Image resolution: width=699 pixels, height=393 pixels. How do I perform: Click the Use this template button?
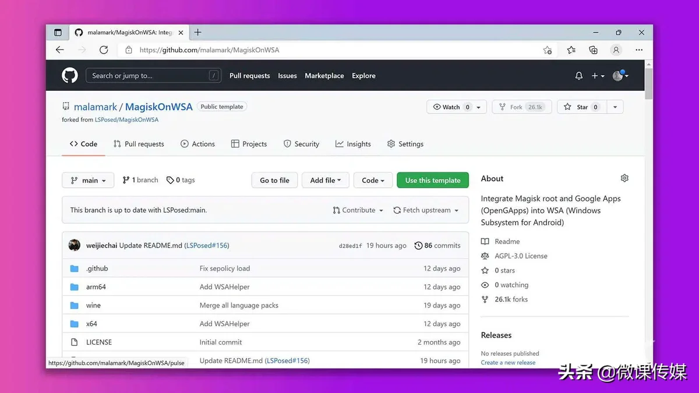coord(433,180)
